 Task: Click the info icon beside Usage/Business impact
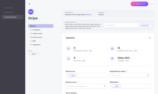(x=127, y=71)
